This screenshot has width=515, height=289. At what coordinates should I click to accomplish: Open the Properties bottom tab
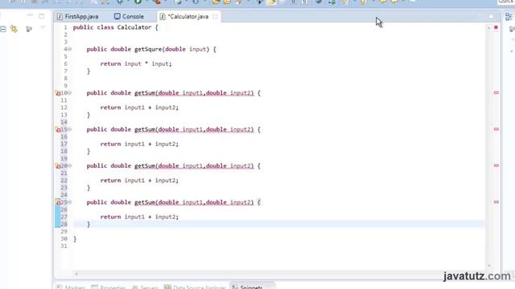[109, 287]
